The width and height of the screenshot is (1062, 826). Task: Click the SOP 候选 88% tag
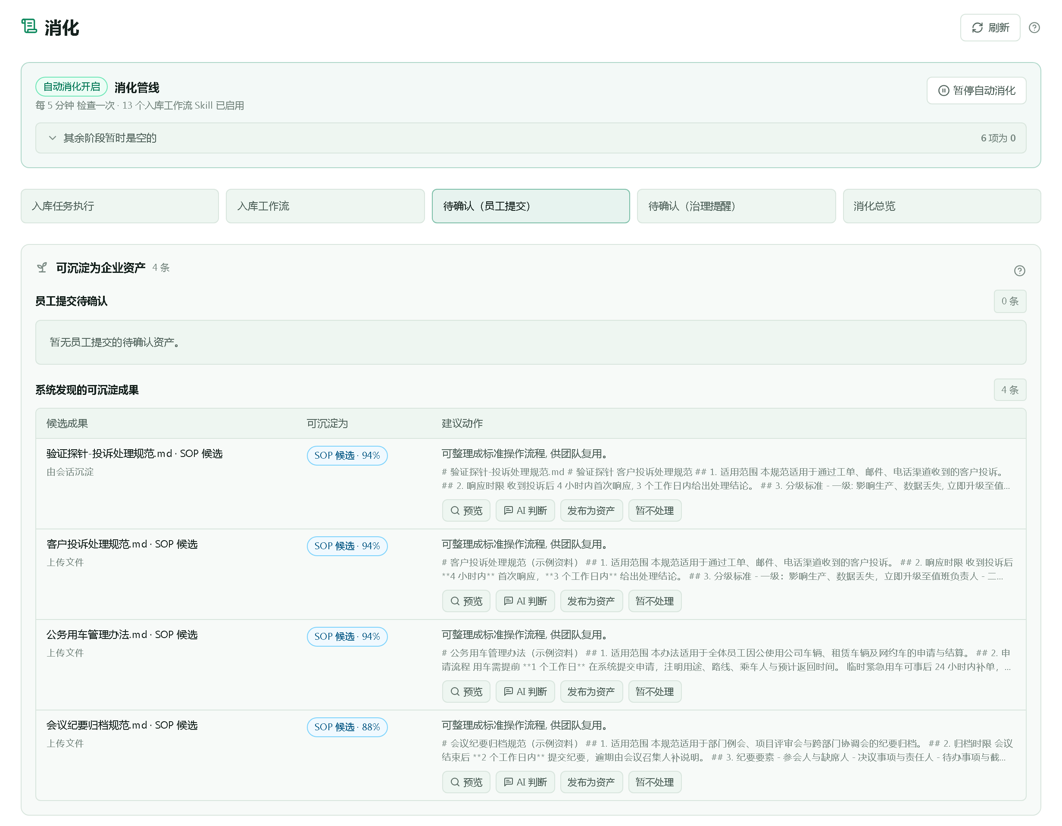(x=347, y=727)
